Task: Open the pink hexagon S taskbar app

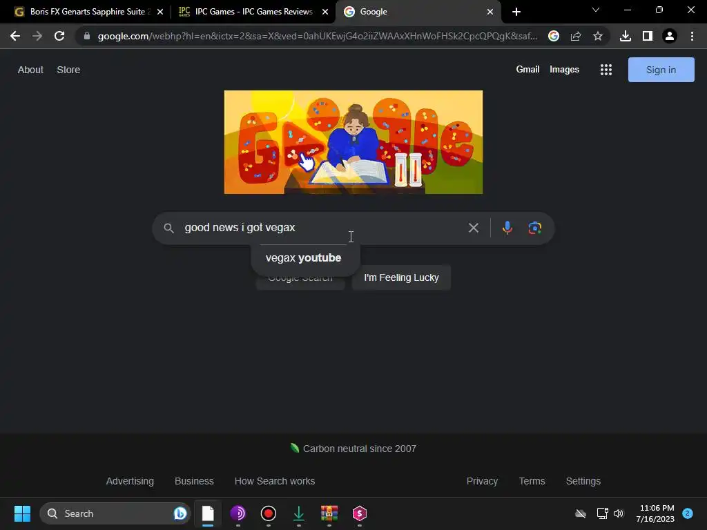Action: coord(359,513)
